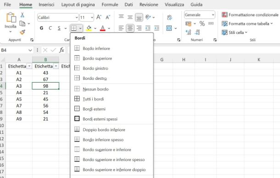
Task: Open filter dropdown on column A Etichetta
Action: tap(29, 66)
